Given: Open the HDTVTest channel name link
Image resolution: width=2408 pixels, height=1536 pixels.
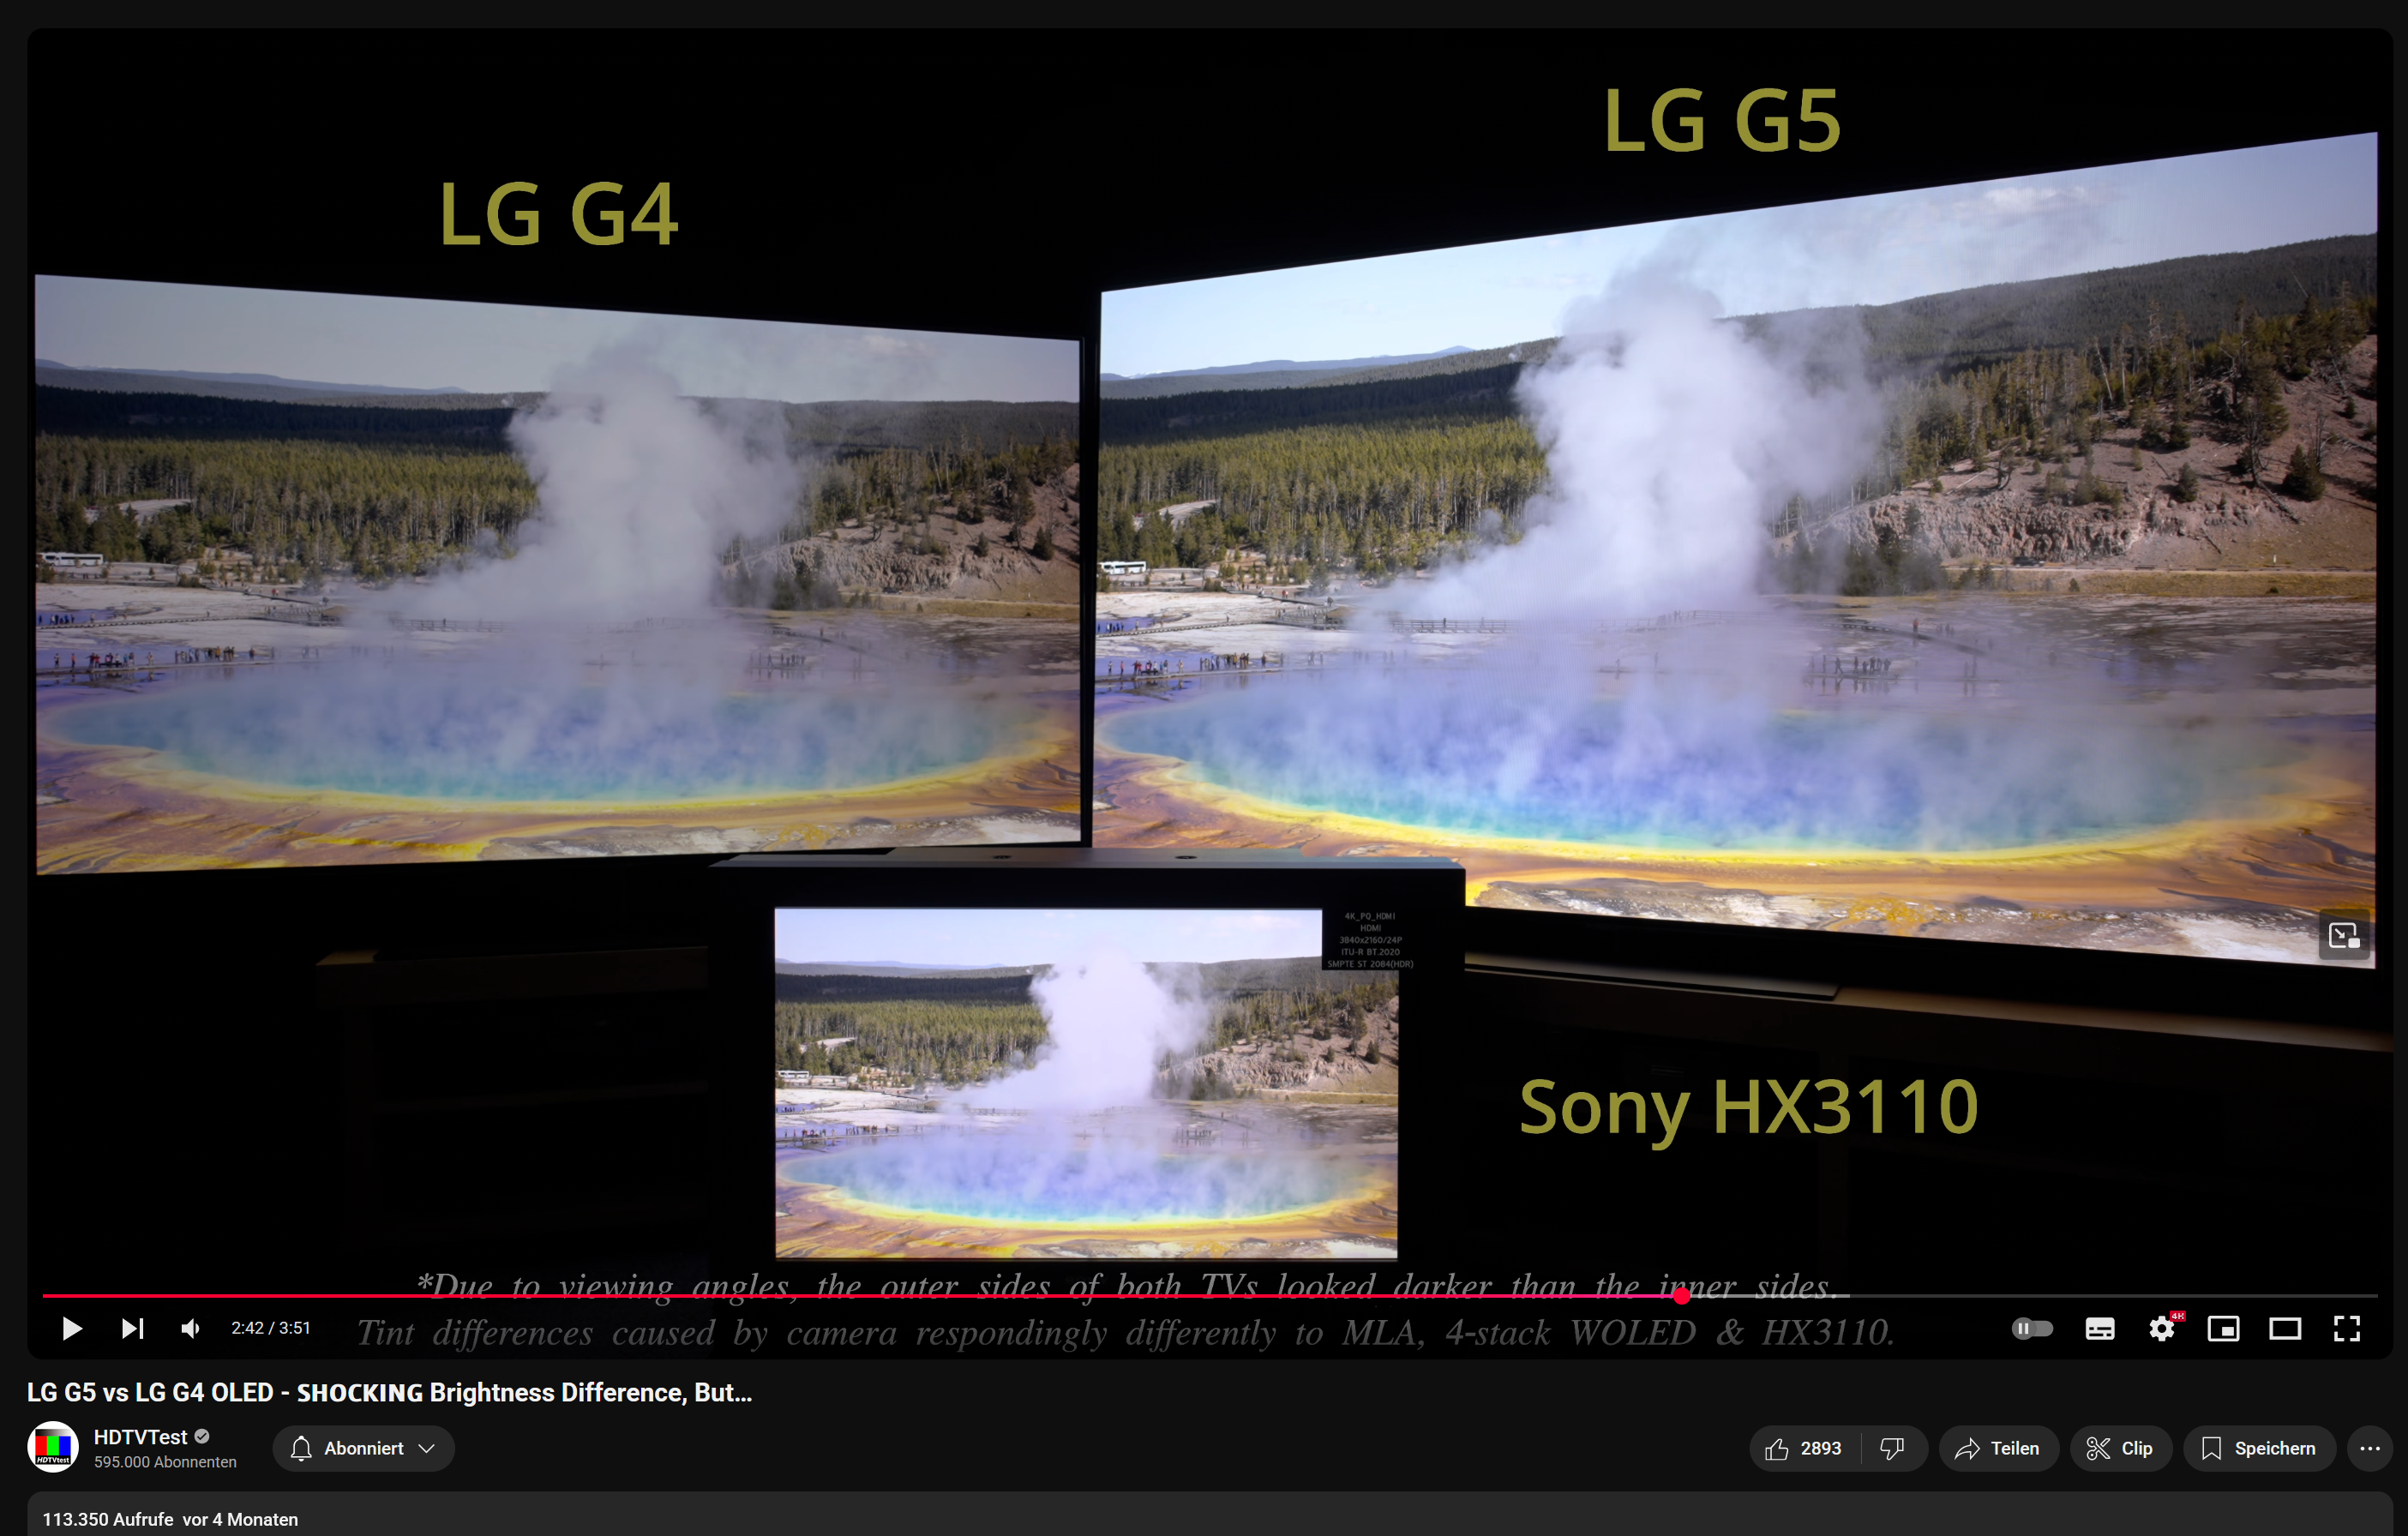Looking at the screenshot, I should [x=140, y=1437].
